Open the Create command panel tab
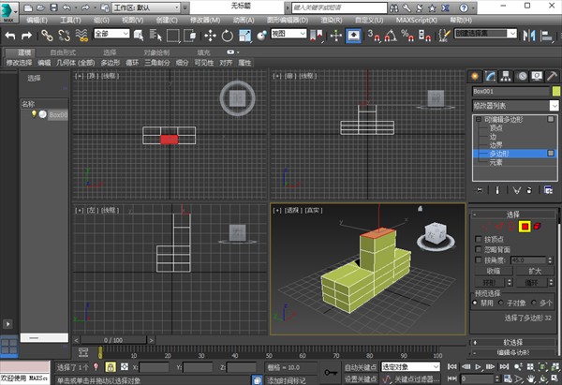 [476, 76]
